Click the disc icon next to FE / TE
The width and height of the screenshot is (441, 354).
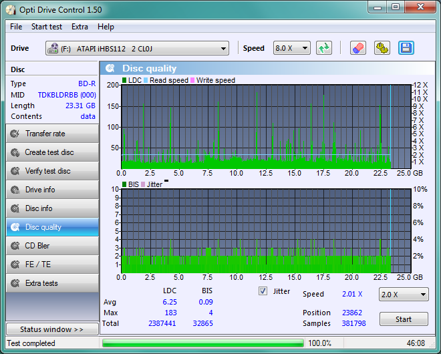[15, 264]
